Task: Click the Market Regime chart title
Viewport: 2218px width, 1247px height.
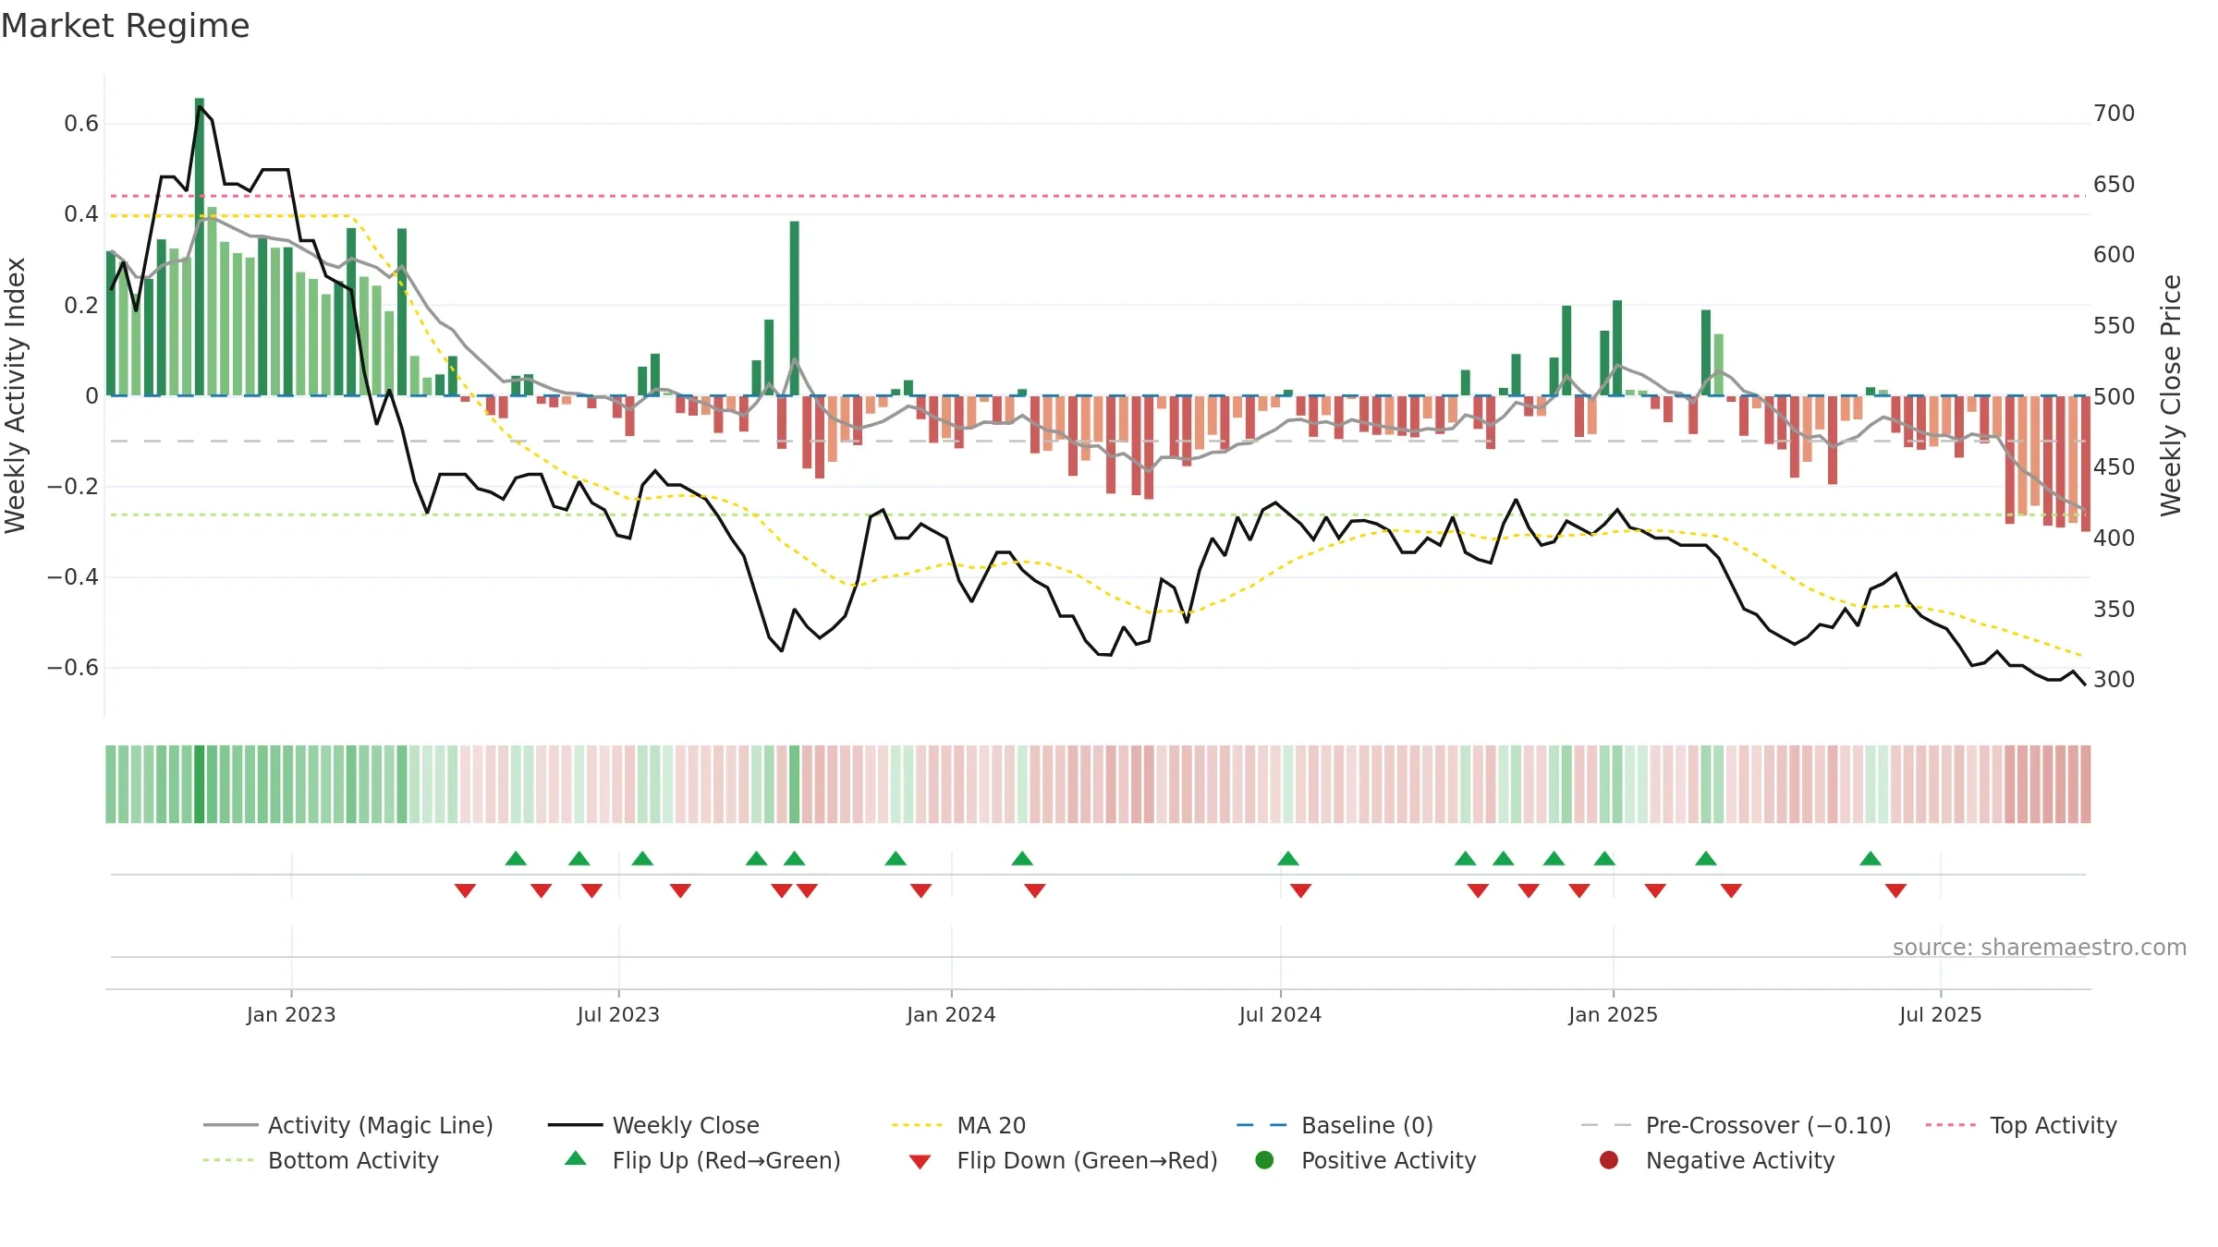Action: (125, 26)
